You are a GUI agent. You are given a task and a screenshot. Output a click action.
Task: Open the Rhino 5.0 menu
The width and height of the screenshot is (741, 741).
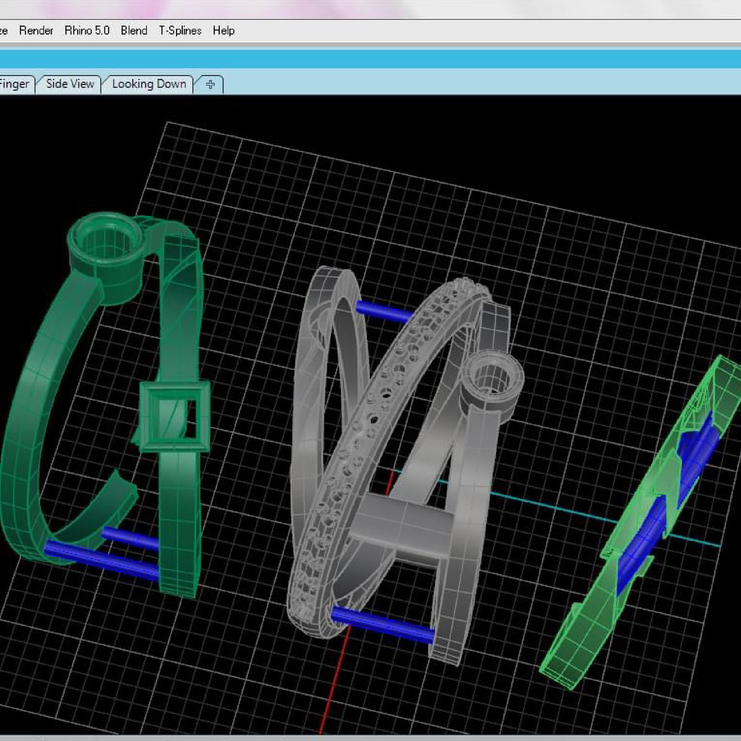tap(86, 30)
